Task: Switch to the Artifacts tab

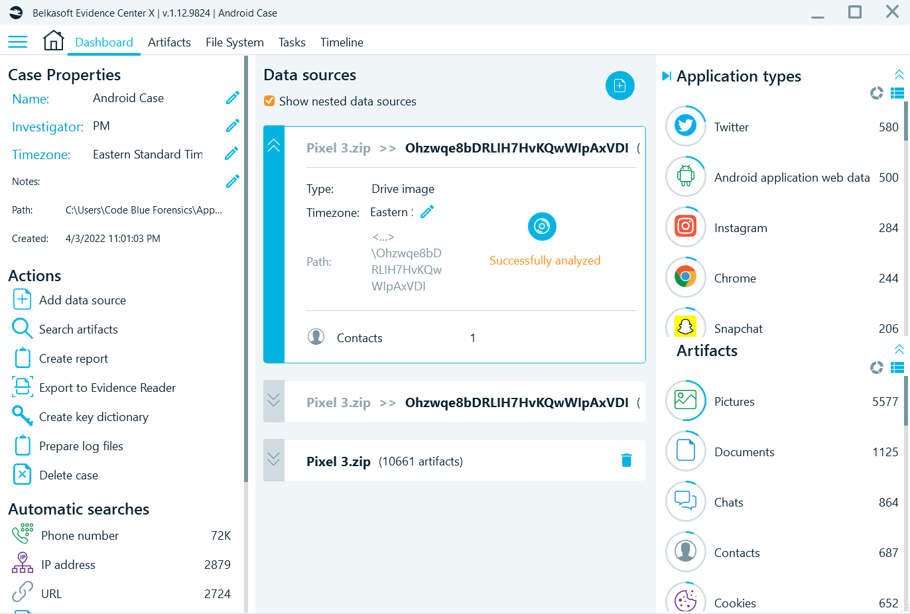Action: pyautogui.click(x=169, y=42)
